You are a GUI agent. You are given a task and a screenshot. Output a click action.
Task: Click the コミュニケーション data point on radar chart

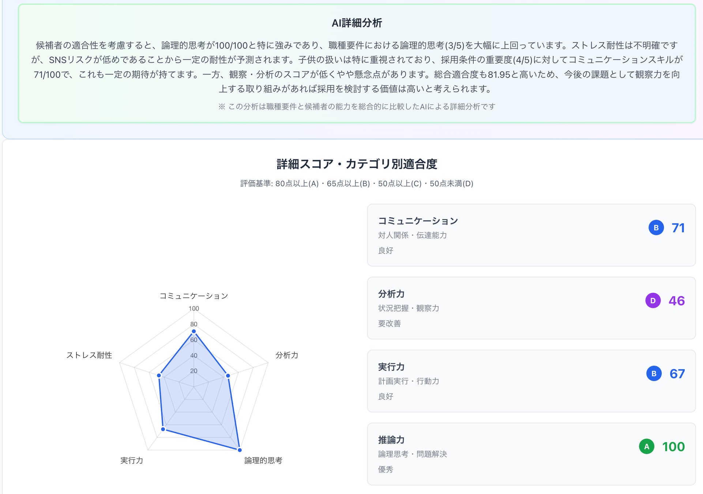click(x=194, y=332)
